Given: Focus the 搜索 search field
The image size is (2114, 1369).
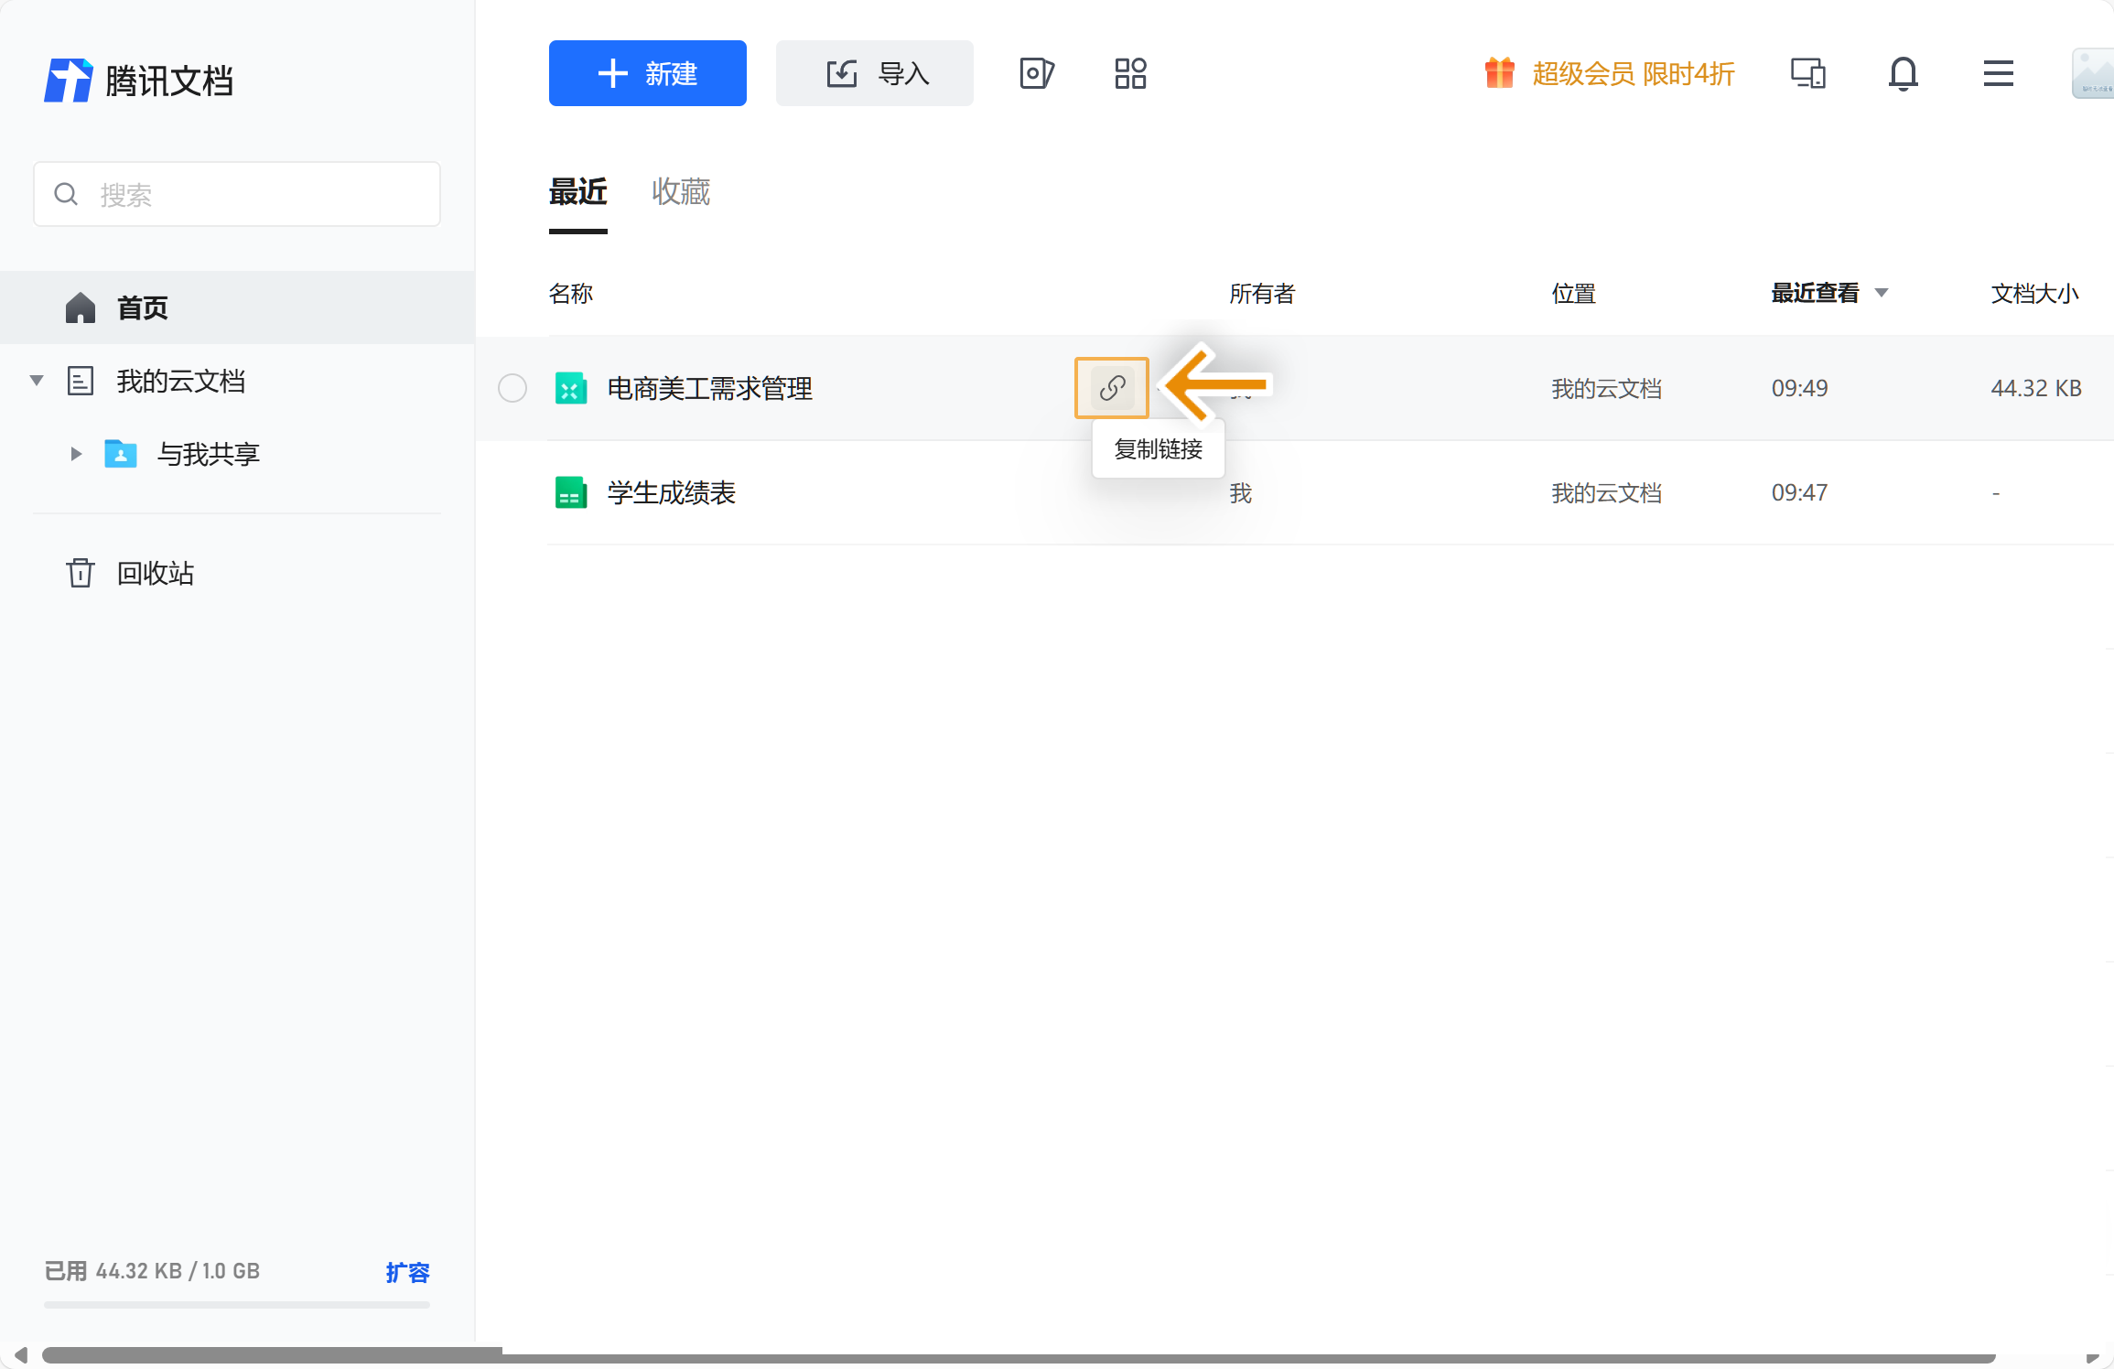Looking at the screenshot, I should pyautogui.click(x=237, y=194).
